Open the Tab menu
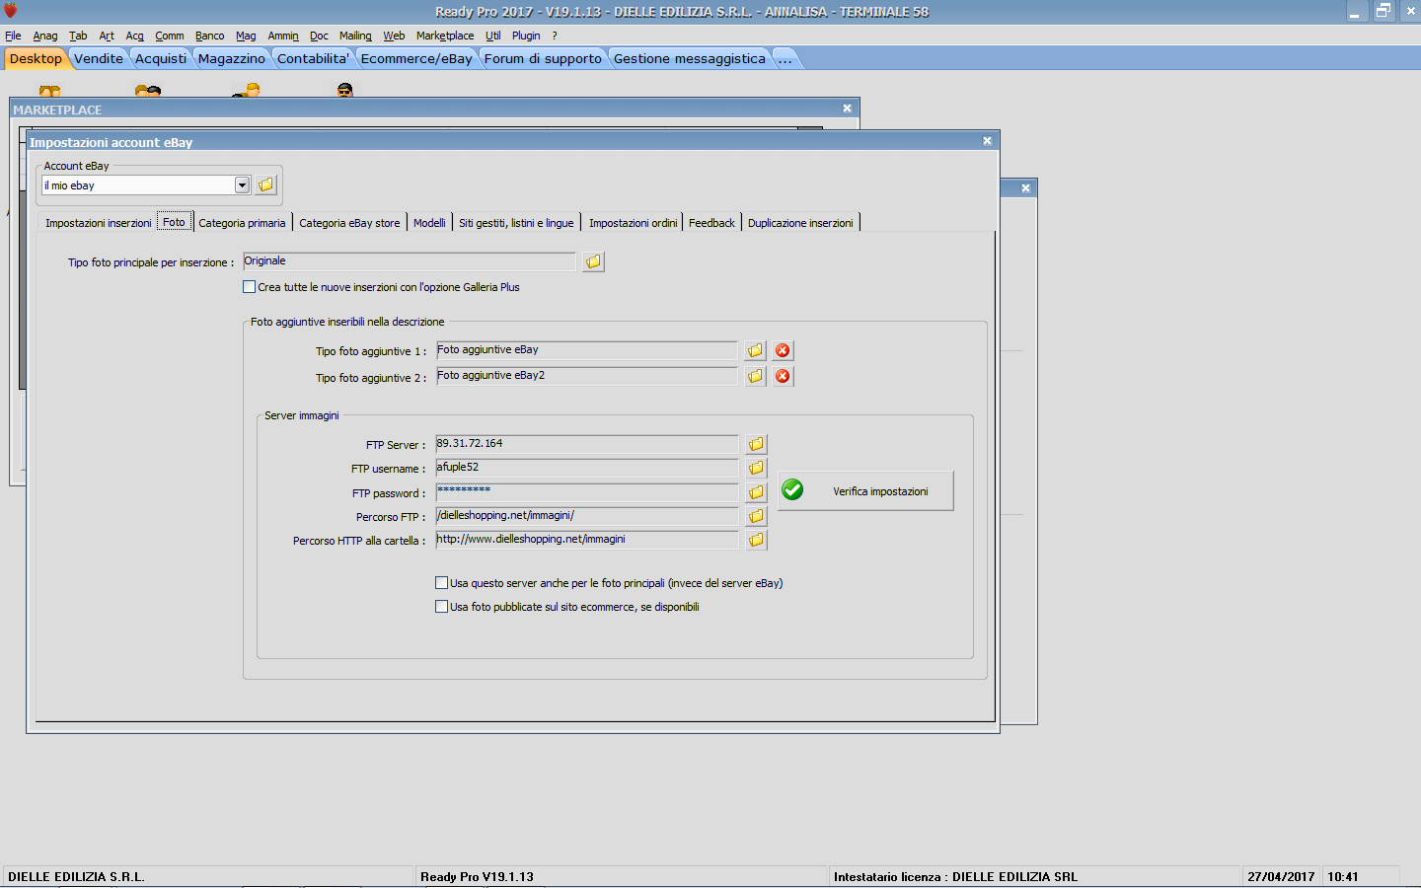This screenshot has height=888, width=1421. [x=78, y=36]
